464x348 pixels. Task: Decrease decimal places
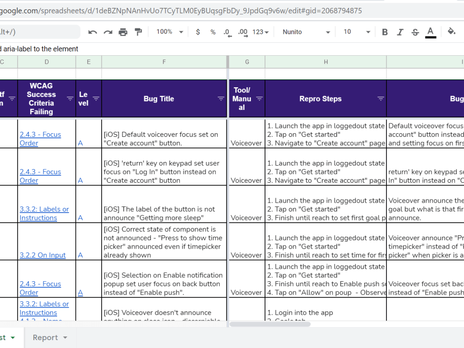pyautogui.click(x=227, y=32)
